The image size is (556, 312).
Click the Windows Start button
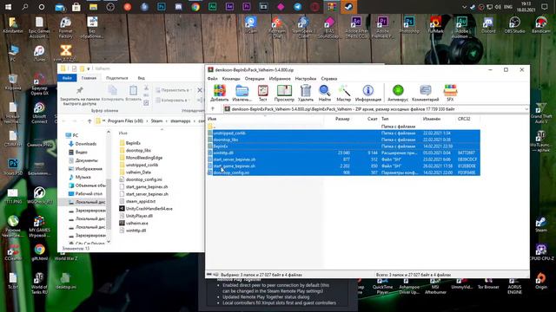point(8,7)
